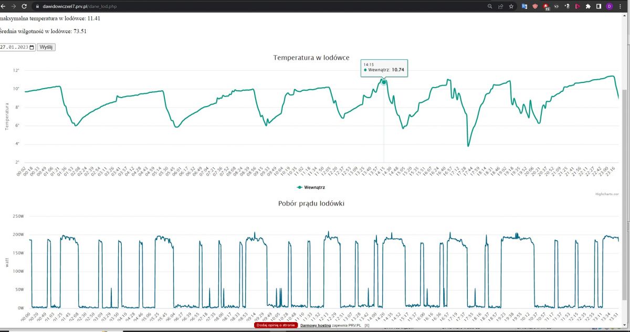This screenshot has width=630, height=332.
Task: Click the Pobór prądu lodówki chart title
Action: click(x=311, y=203)
